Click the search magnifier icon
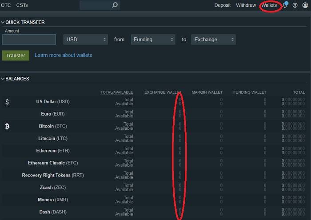The image size is (311, 220). (115, 5)
